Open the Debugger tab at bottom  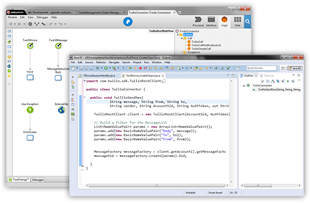(x=38, y=180)
